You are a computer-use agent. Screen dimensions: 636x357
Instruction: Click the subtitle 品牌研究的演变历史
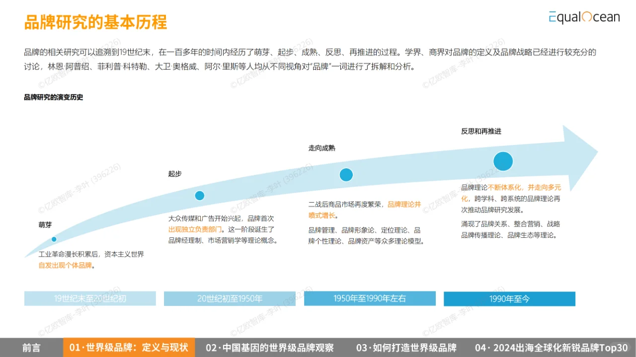pos(54,97)
